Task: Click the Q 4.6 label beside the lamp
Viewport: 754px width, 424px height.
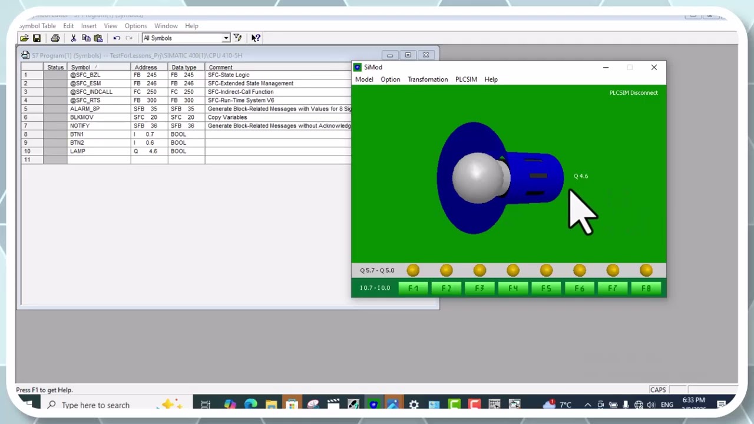Action: pos(581,176)
